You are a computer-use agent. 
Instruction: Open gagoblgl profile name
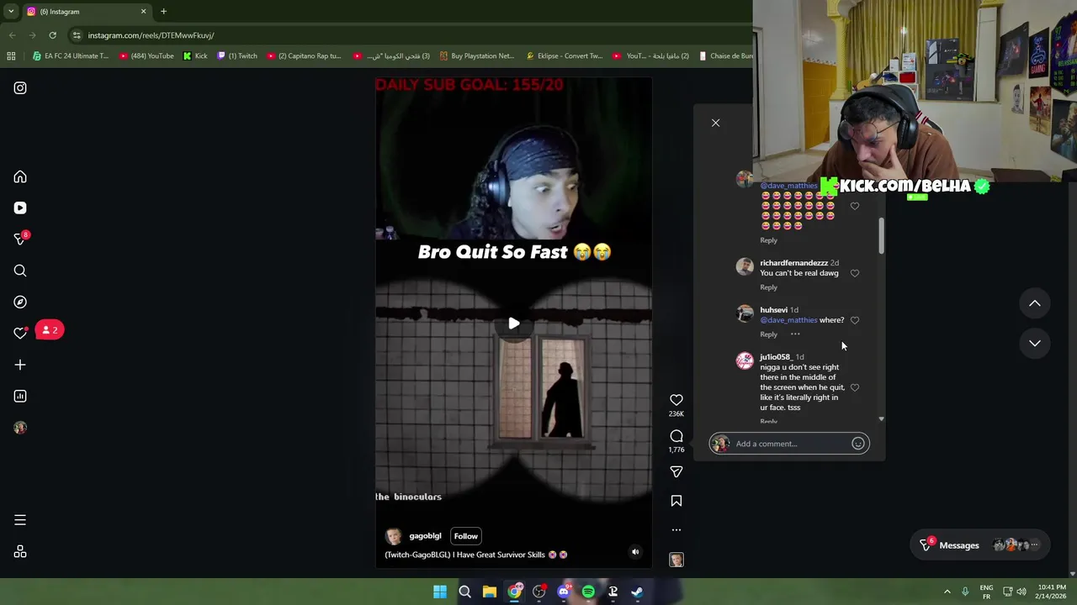[425, 536]
